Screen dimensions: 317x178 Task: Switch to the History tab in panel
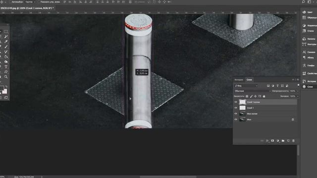239,80
